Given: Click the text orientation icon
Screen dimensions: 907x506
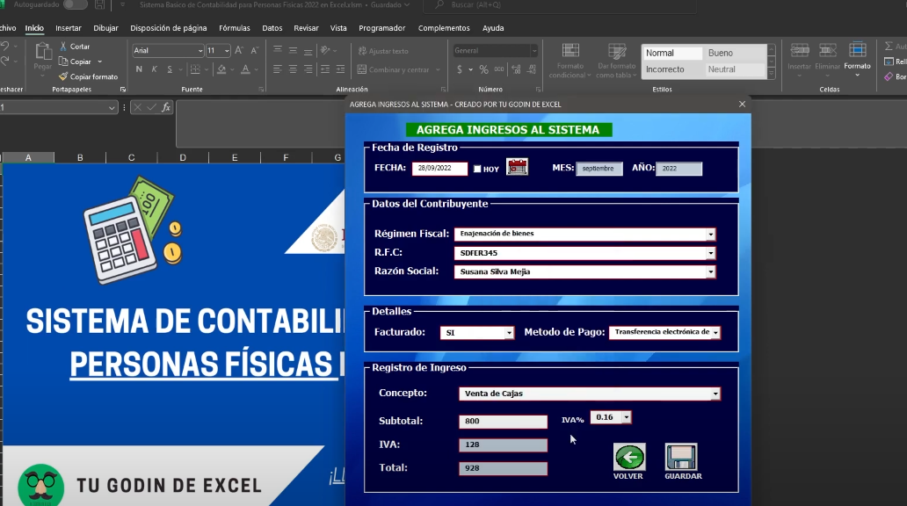Looking at the screenshot, I should (326, 50).
